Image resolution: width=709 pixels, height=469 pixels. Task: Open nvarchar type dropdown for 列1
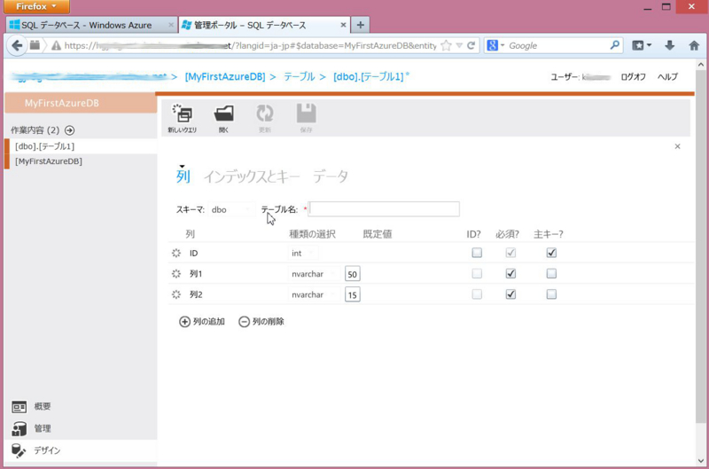pos(314,274)
